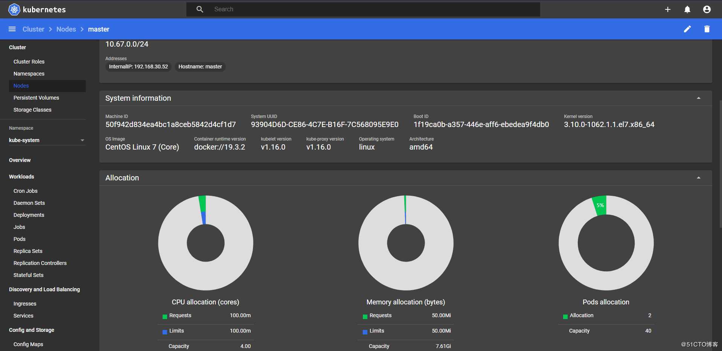Image resolution: width=722 pixels, height=351 pixels.
Task: Open Jobs in sidebar
Action: pyautogui.click(x=19, y=227)
